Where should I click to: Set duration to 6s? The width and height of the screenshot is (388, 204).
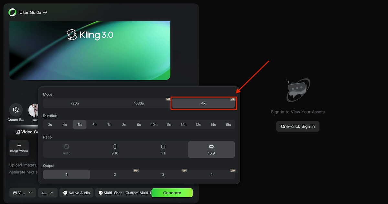tap(94, 125)
